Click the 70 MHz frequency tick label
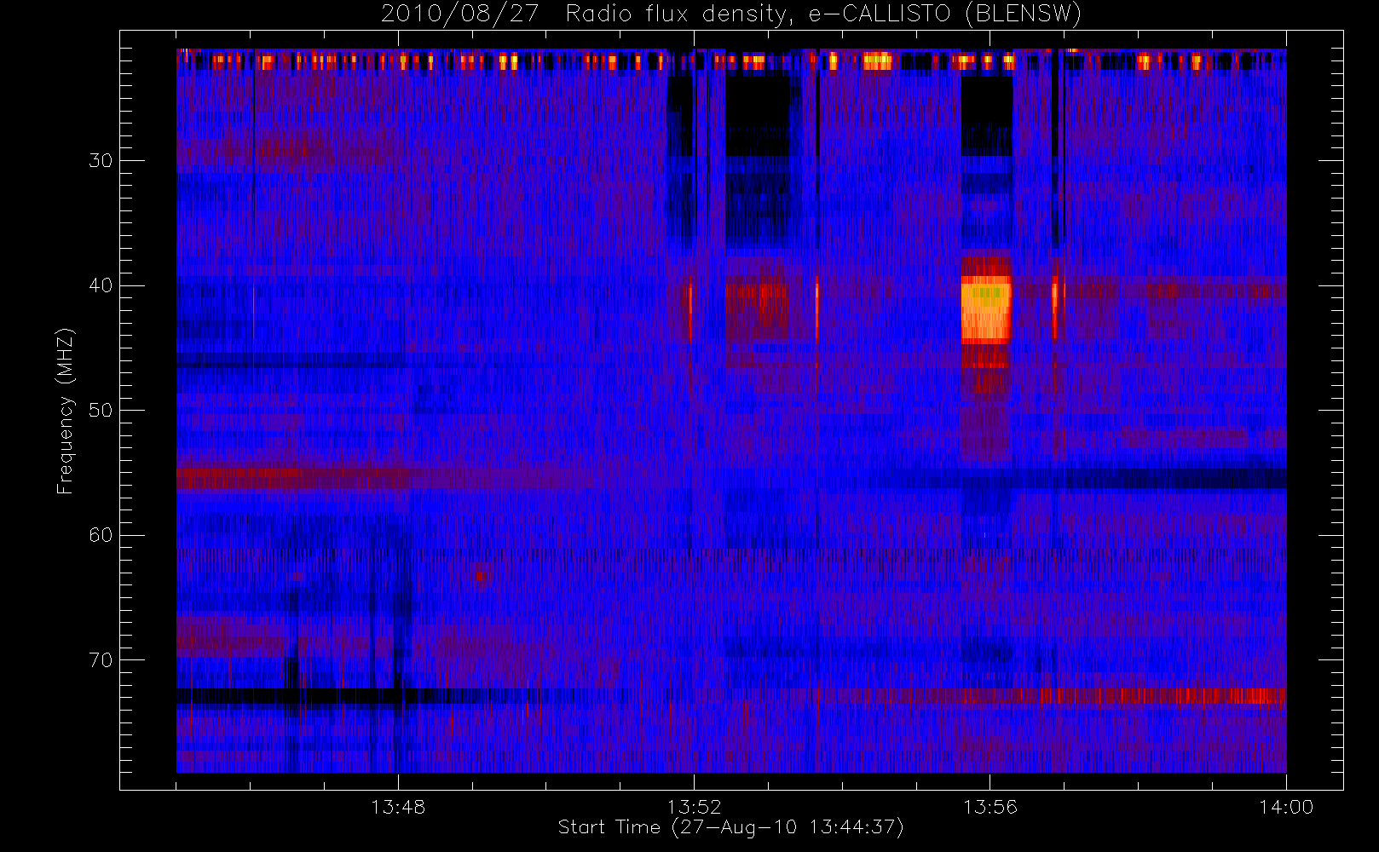 tap(101, 660)
